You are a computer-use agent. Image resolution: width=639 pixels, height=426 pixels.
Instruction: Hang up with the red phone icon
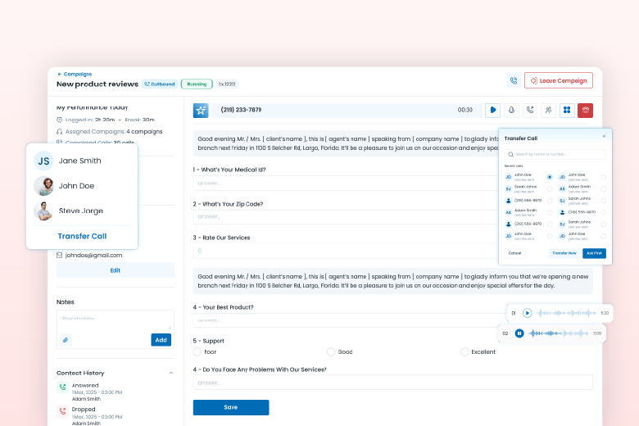585,110
